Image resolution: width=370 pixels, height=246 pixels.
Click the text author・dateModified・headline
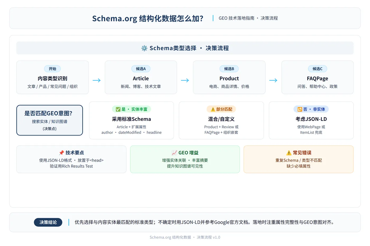coord(131,132)
